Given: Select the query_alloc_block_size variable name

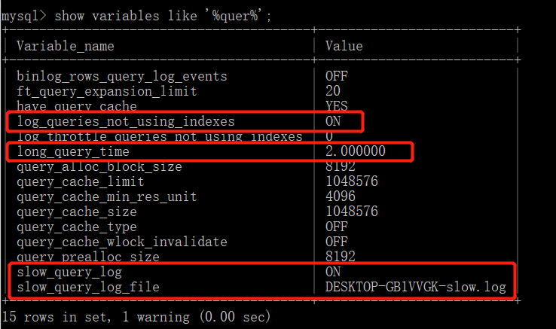Looking at the screenshot, I should click(99, 166).
